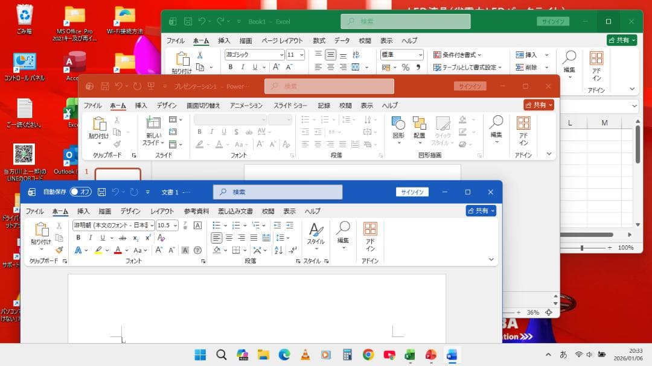Apply strikethrough to text in Word
Image resolution: width=652 pixels, height=366 pixels.
click(122, 238)
